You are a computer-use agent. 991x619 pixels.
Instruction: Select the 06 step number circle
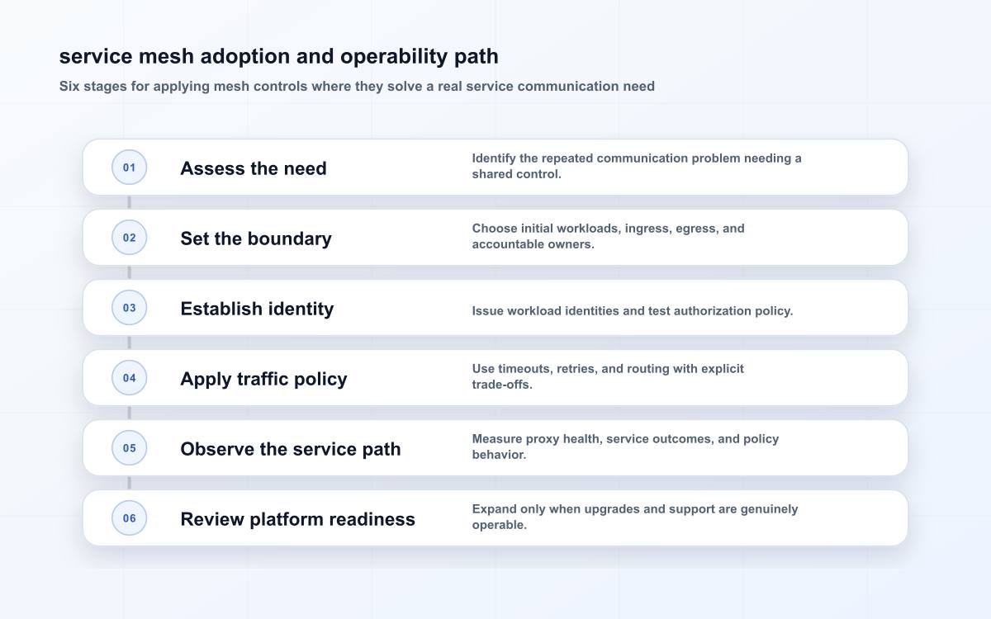(130, 518)
